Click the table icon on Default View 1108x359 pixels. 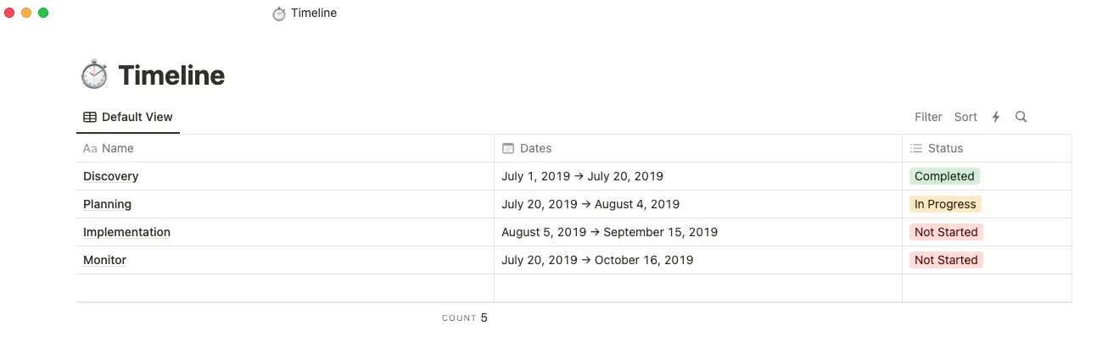[90, 117]
